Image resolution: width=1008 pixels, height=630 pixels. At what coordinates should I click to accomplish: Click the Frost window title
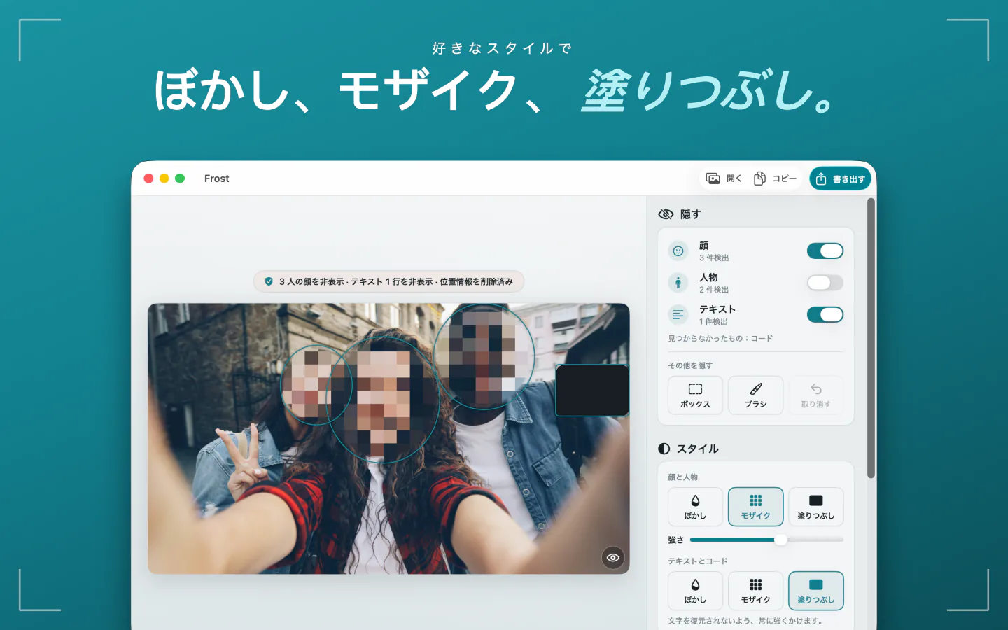tap(217, 178)
